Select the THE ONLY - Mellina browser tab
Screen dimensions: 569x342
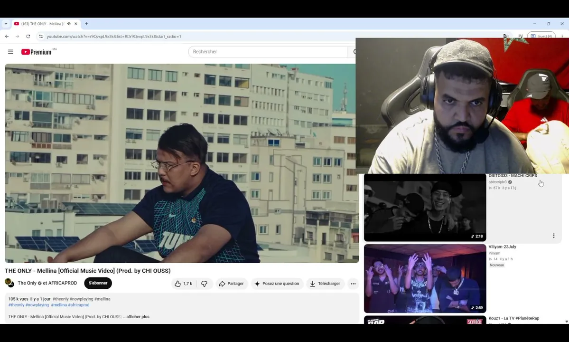46,24
